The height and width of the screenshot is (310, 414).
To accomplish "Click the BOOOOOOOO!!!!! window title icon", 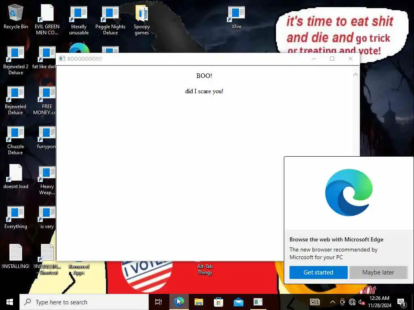I will tap(62, 59).
